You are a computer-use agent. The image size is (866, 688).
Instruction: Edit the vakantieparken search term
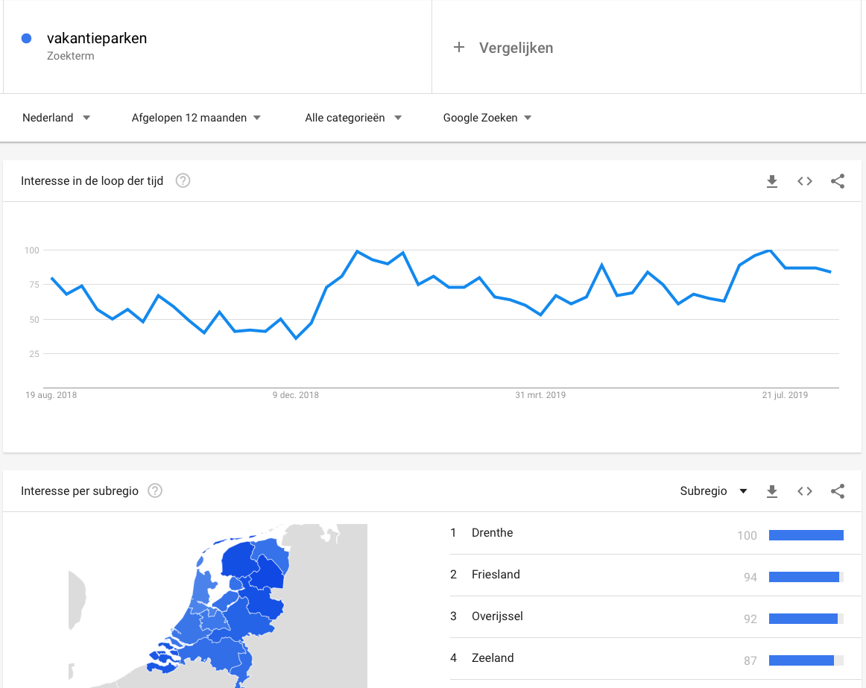click(x=97, y=38)
